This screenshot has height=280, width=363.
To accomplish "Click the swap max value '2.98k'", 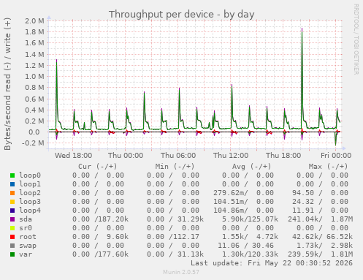I will pos(342,246).
